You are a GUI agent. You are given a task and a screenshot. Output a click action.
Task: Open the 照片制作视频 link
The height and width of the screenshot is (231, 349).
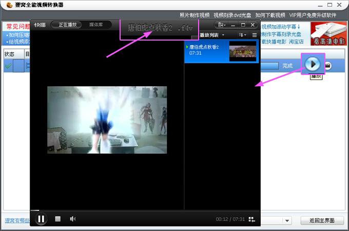pyautogui.click(x=195, y=15)
